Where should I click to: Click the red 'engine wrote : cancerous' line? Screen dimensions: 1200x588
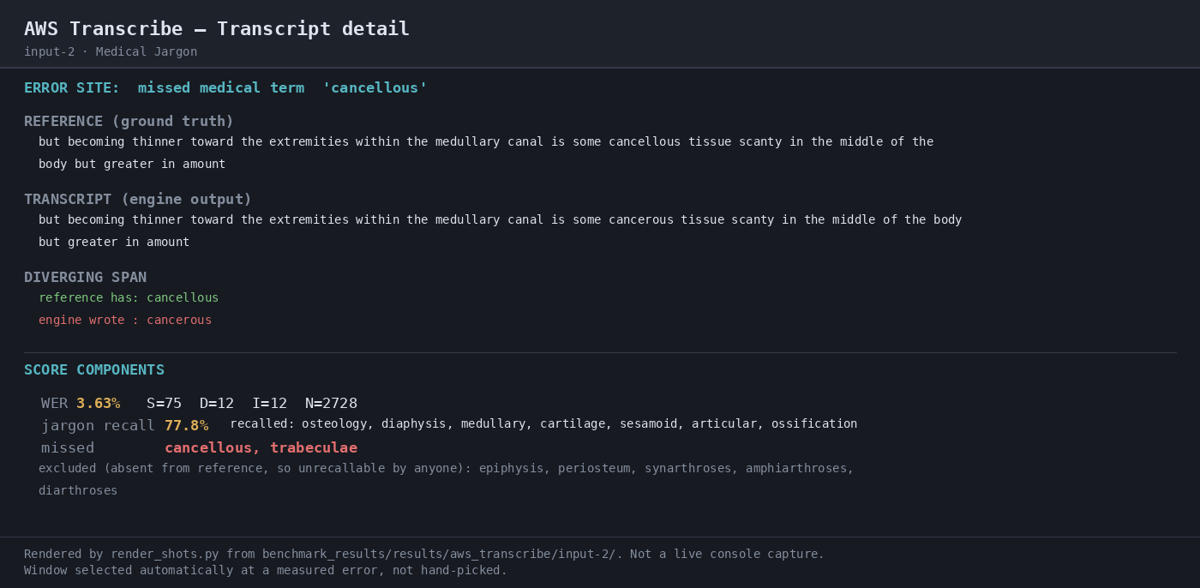125,321
